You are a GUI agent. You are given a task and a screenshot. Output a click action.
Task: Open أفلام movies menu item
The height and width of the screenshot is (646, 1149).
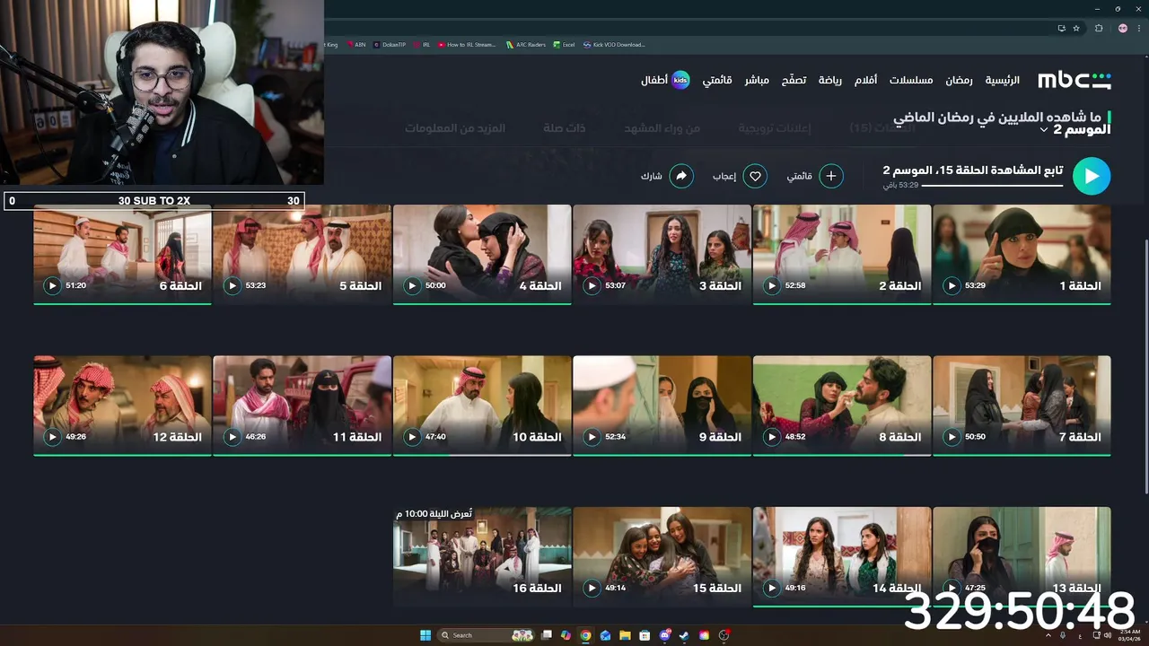[x=865, y=80]
